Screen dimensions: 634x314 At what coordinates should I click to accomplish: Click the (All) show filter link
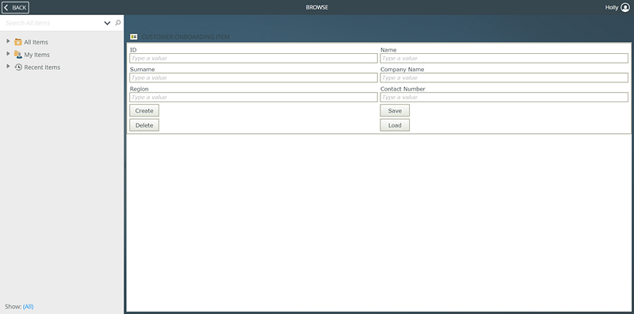click(29, 307)
